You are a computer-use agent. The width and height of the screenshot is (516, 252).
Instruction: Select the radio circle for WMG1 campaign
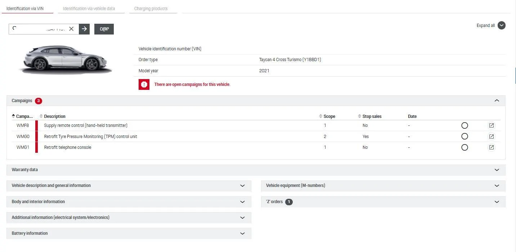[x=465, y=147]
